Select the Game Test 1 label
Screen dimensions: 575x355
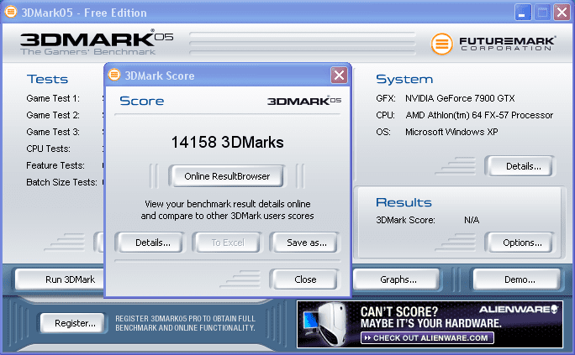pos(53,98)
